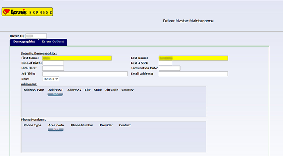Screen dimensions: 284x156
Task: Focus the Driver ID field
Action: click(x=36, y=36)
